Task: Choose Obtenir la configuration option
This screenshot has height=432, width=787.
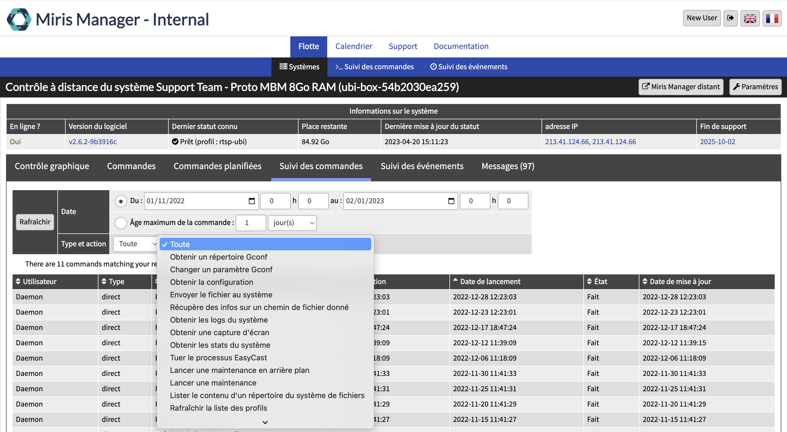Action: click(x=265, y=282)
